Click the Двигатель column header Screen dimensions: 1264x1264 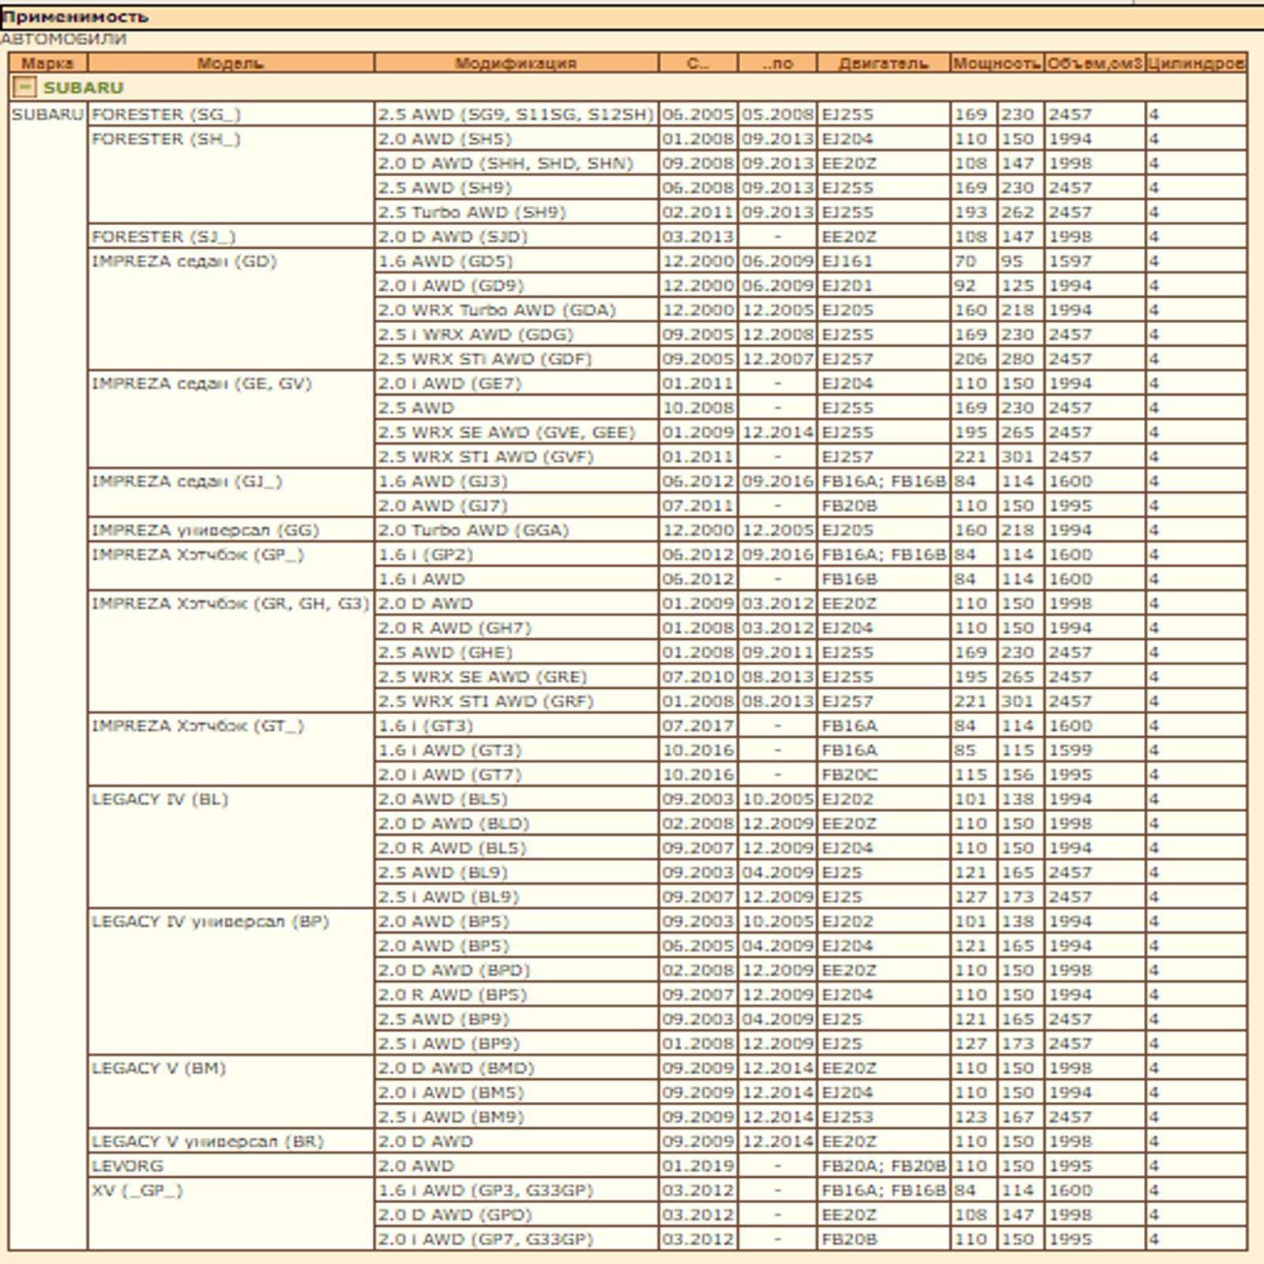(882, 63)
